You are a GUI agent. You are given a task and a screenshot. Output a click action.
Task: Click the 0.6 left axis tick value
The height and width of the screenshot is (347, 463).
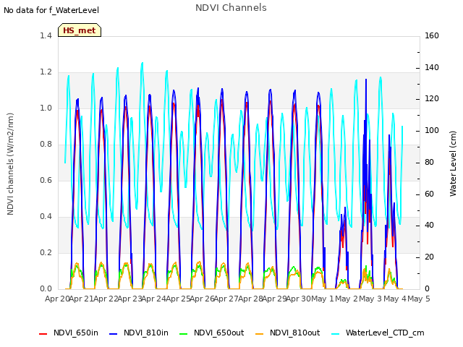coord(46,181)
